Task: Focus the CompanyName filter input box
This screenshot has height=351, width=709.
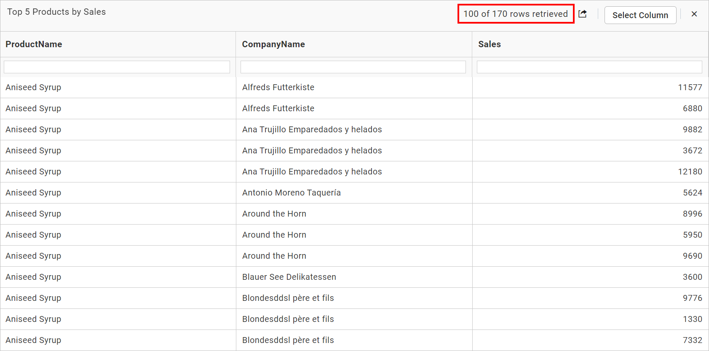Action: 353,67
